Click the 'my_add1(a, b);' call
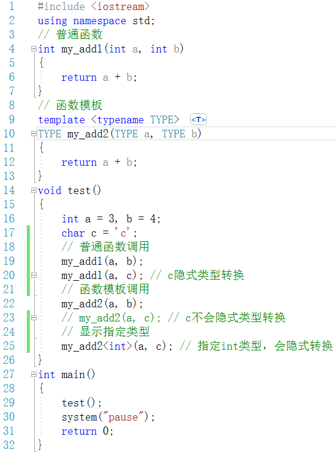The image size is (336, 453). [x=102, y=261]
